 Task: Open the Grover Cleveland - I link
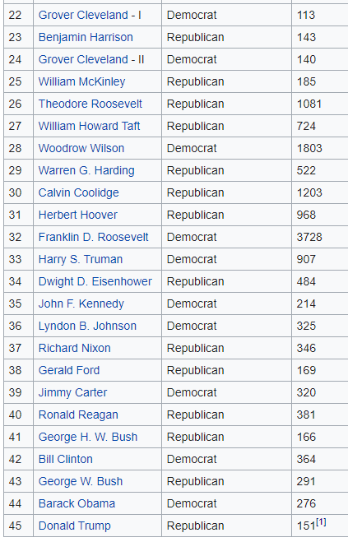pos(90,15)
